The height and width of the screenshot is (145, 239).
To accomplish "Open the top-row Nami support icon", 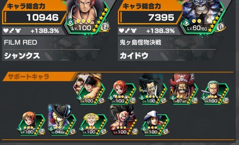I will [x=122, y=92].
